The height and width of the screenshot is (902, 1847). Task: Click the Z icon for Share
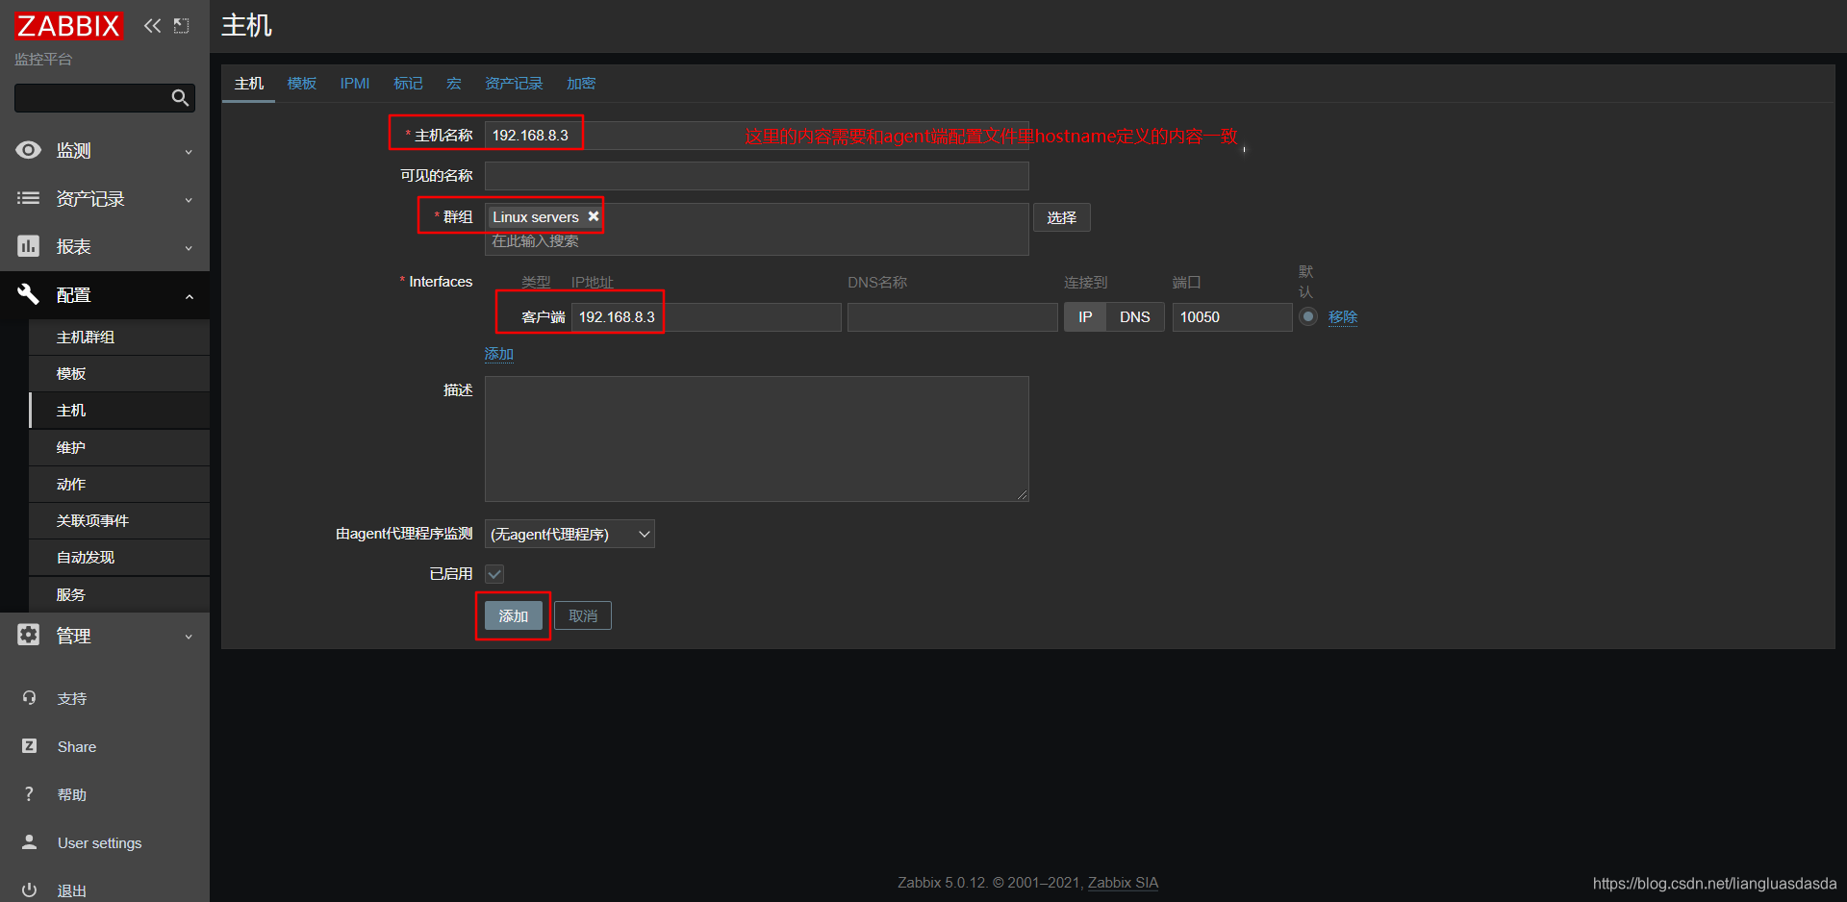pos(29,746)
